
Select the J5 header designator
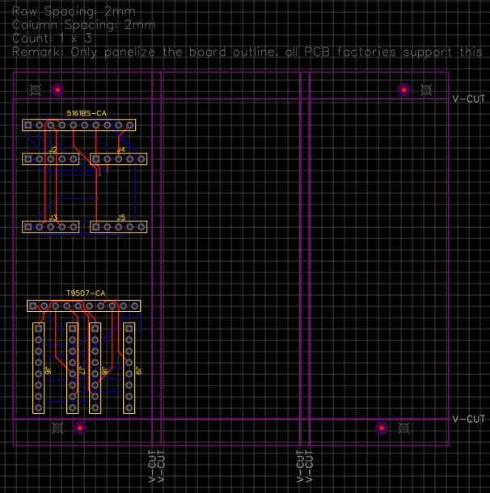point(120,217)
